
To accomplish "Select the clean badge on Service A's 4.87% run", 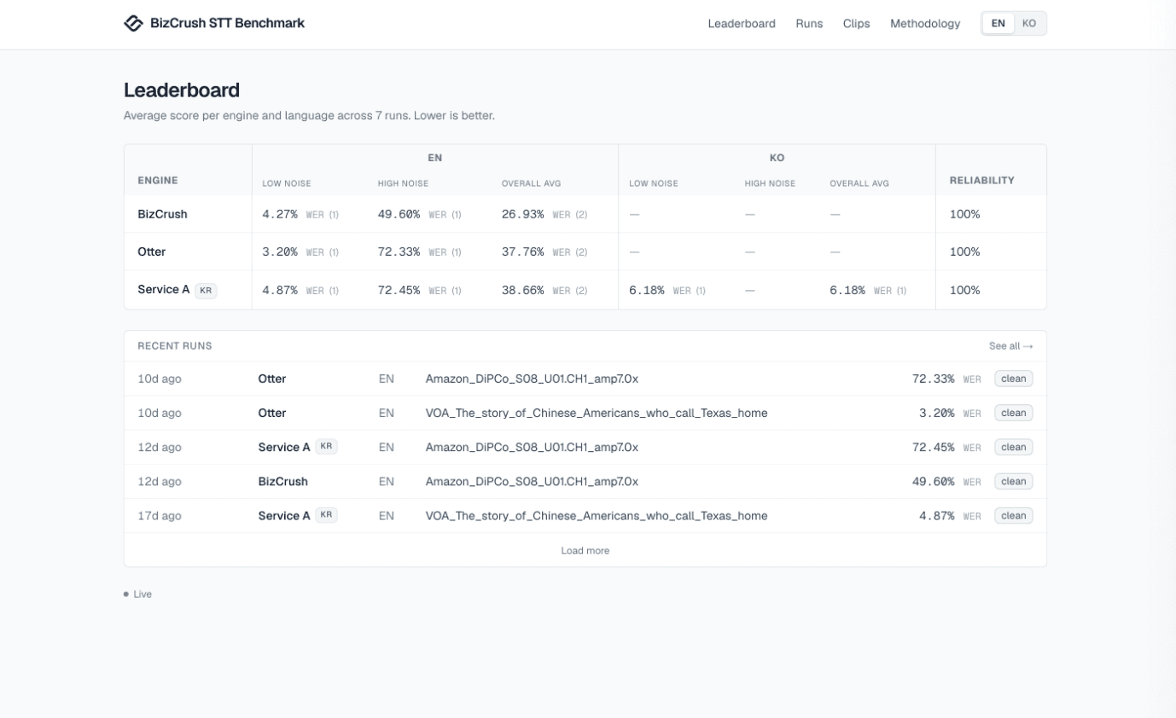I will pyautogui.click(x=1014, y=515).
